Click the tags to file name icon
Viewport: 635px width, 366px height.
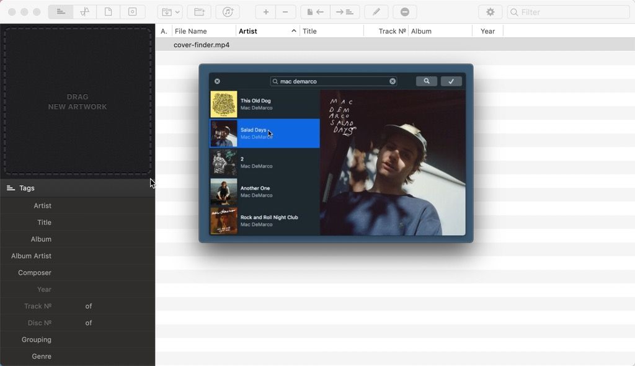coord(345,12)
